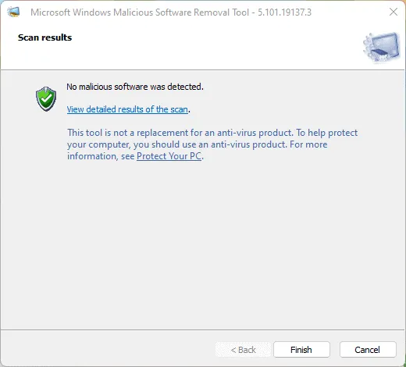Click the greyed-out Back button
The height and width of the screenshot is (367, 406).
[x=243, y=350]
